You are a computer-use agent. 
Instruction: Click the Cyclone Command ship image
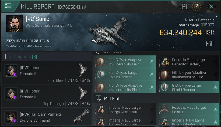(82, 116)
